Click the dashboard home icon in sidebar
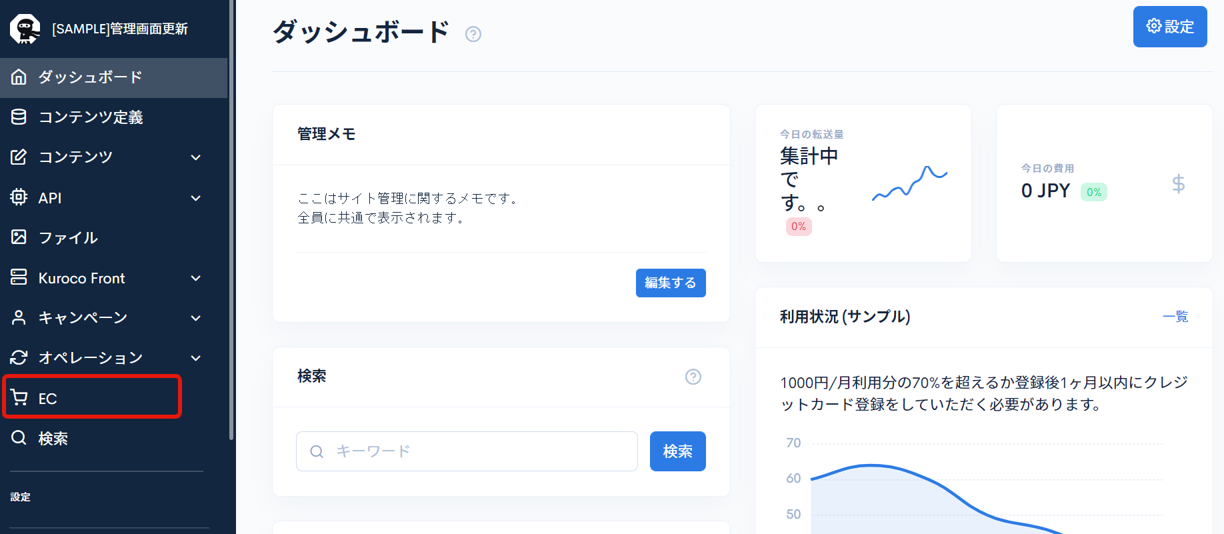Viewport: 1224px width, 534px height. point(19,77)
